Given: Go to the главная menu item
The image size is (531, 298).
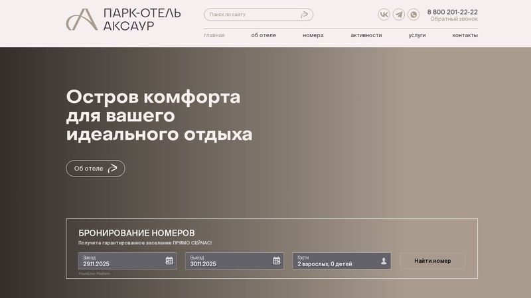Looking at the screenshot, I should tap(214, 35).
